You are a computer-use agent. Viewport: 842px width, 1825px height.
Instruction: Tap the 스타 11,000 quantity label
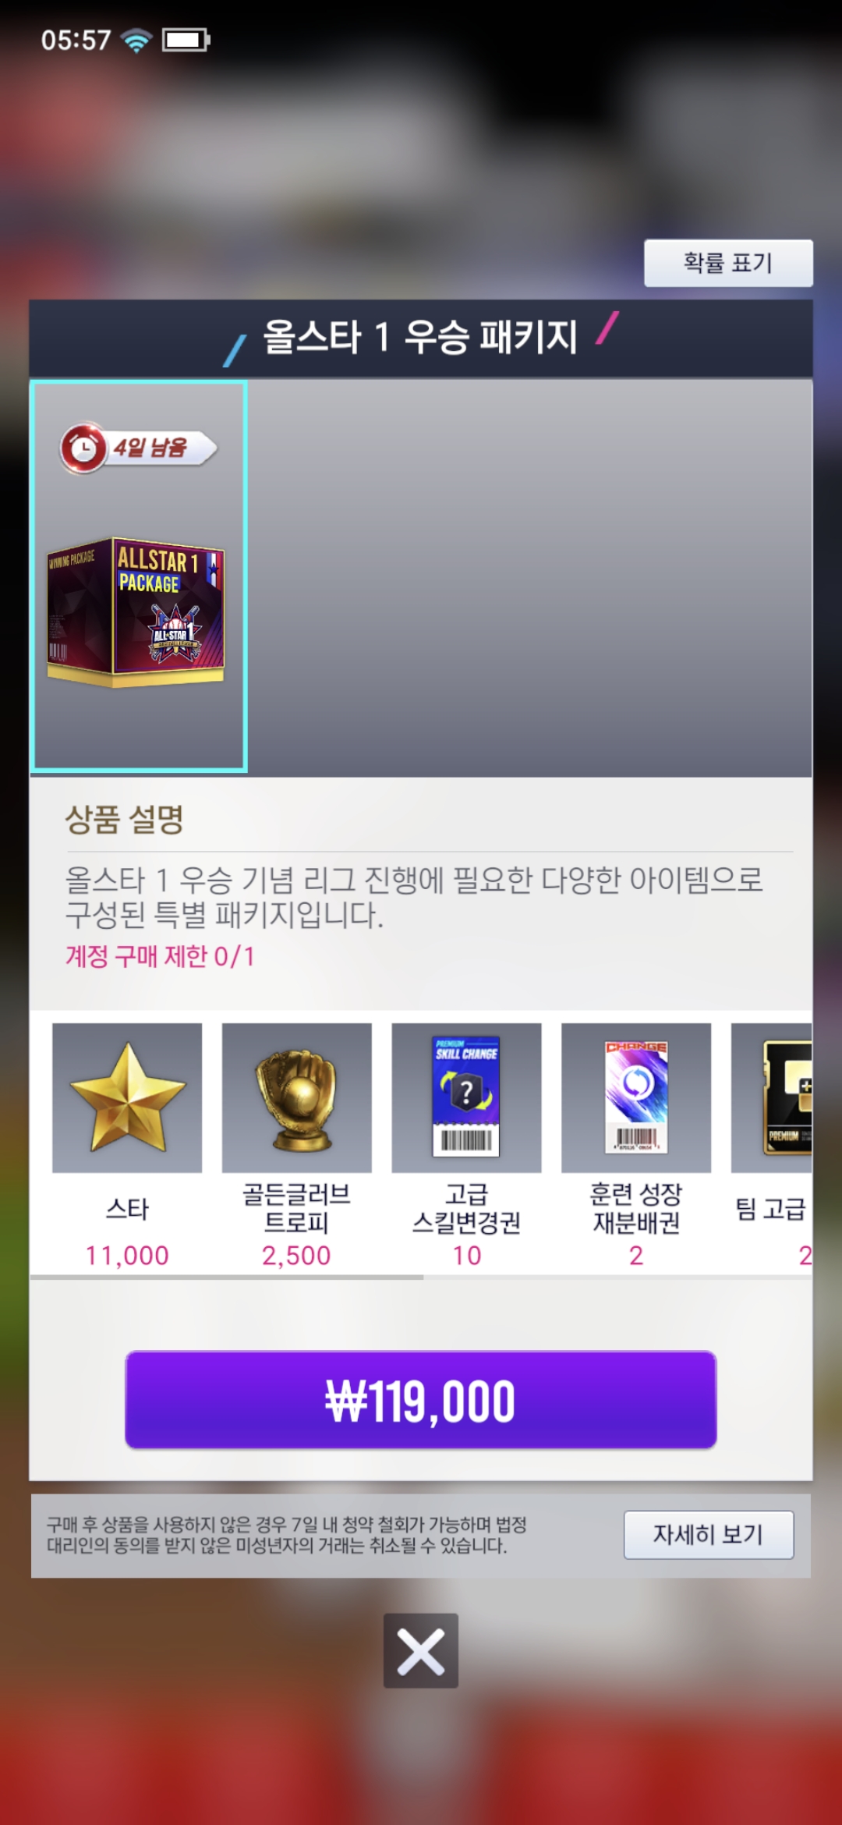click(127, 1256)
